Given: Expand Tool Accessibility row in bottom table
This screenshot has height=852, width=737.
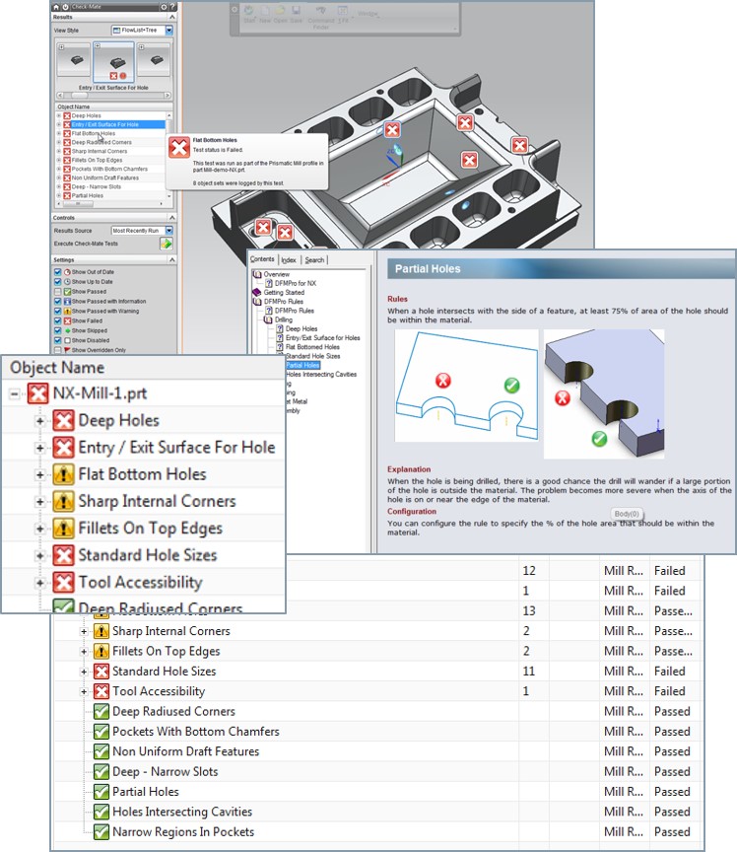Looking at the screenshot, I should tap(84, 691).
